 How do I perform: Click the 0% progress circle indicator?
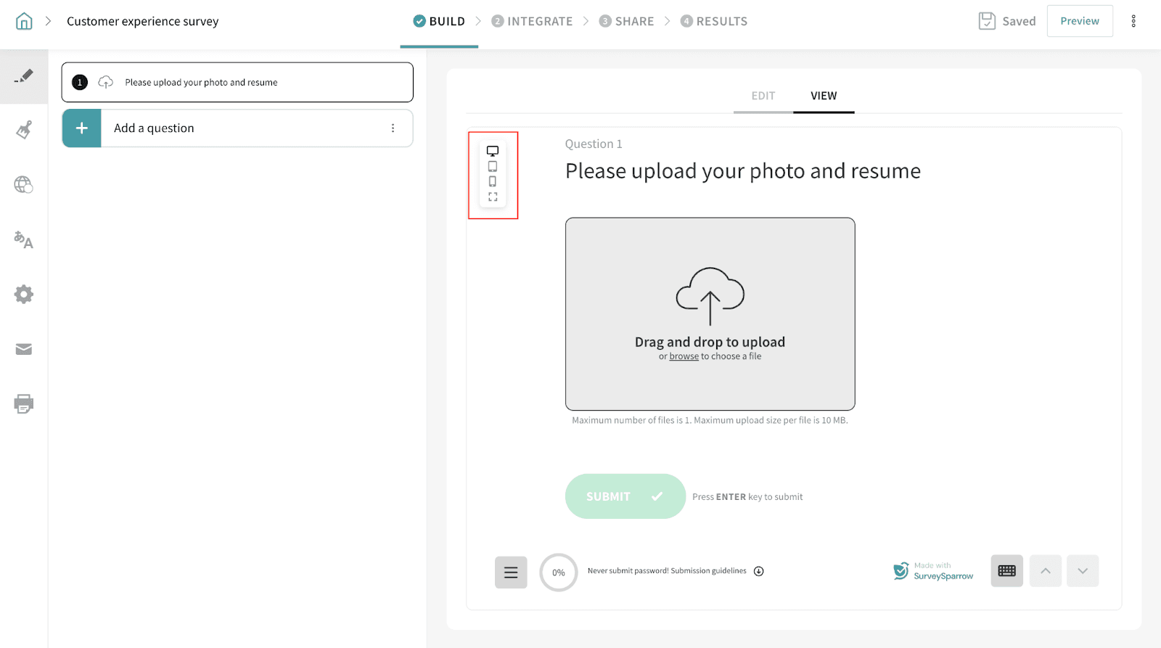pos(558,573)
